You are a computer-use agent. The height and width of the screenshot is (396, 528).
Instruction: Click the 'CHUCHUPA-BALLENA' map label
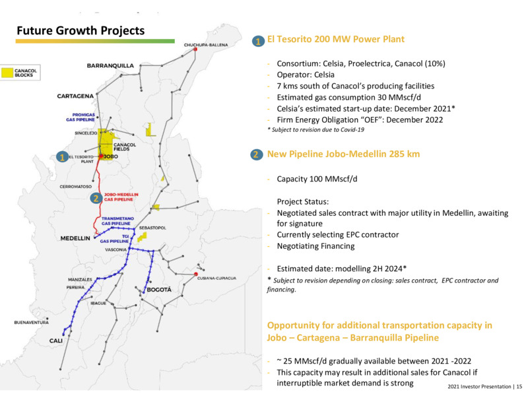[206, 45]
